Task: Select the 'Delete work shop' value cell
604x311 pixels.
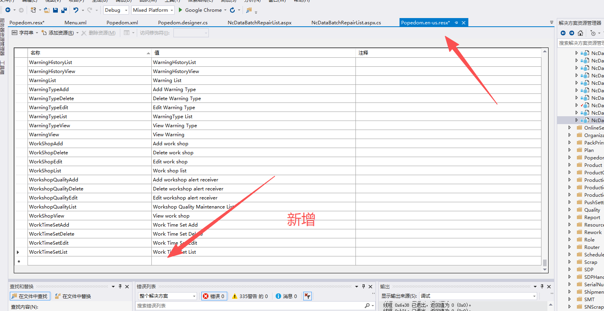Action: (254, 153)
